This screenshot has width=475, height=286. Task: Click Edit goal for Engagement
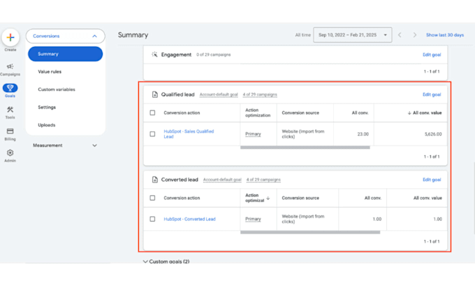432,55
